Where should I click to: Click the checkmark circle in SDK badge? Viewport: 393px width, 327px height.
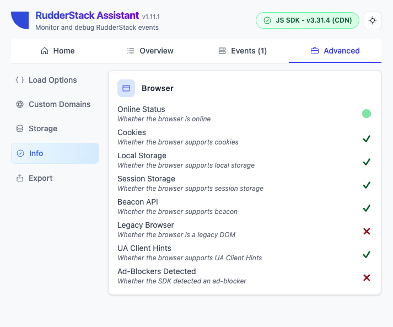[267, 20]
